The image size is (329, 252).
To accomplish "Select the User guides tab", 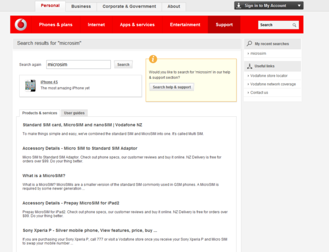I will (x=74, y=113).
